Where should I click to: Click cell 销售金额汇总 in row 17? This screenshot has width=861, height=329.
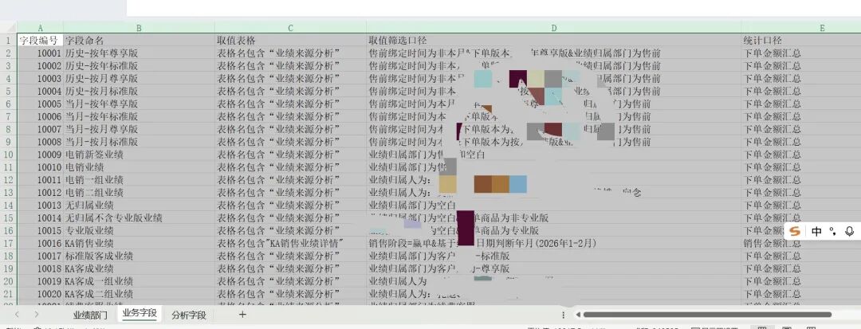pos(801,243)
